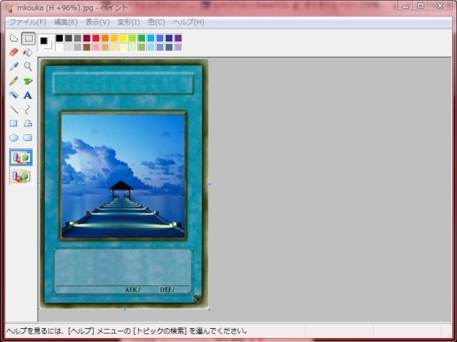
Task: Open the 編集(E) menu
Action: (66, 22)
